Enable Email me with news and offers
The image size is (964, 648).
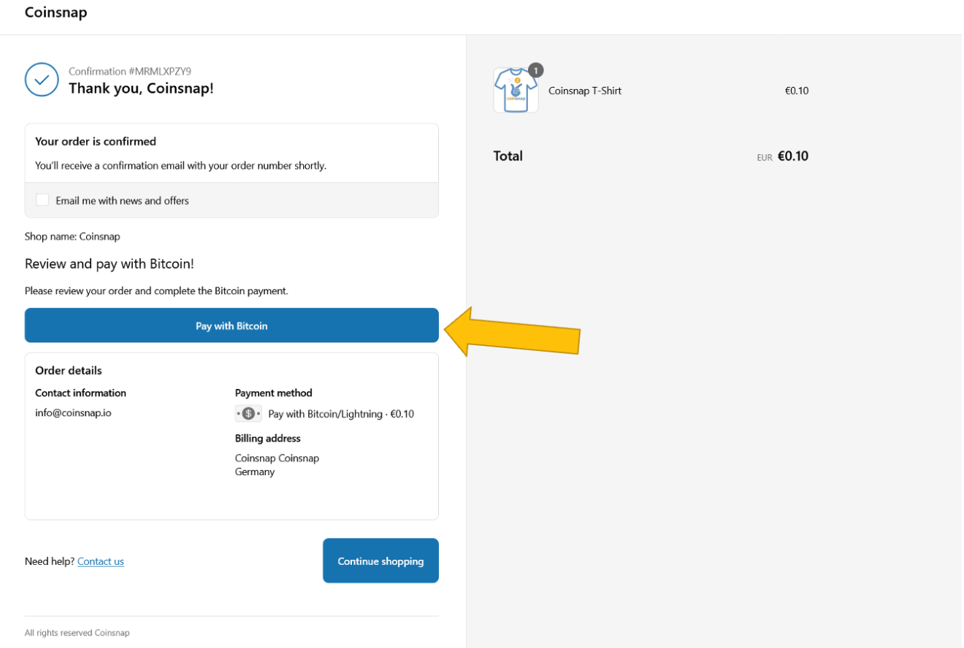pos(42,200)
